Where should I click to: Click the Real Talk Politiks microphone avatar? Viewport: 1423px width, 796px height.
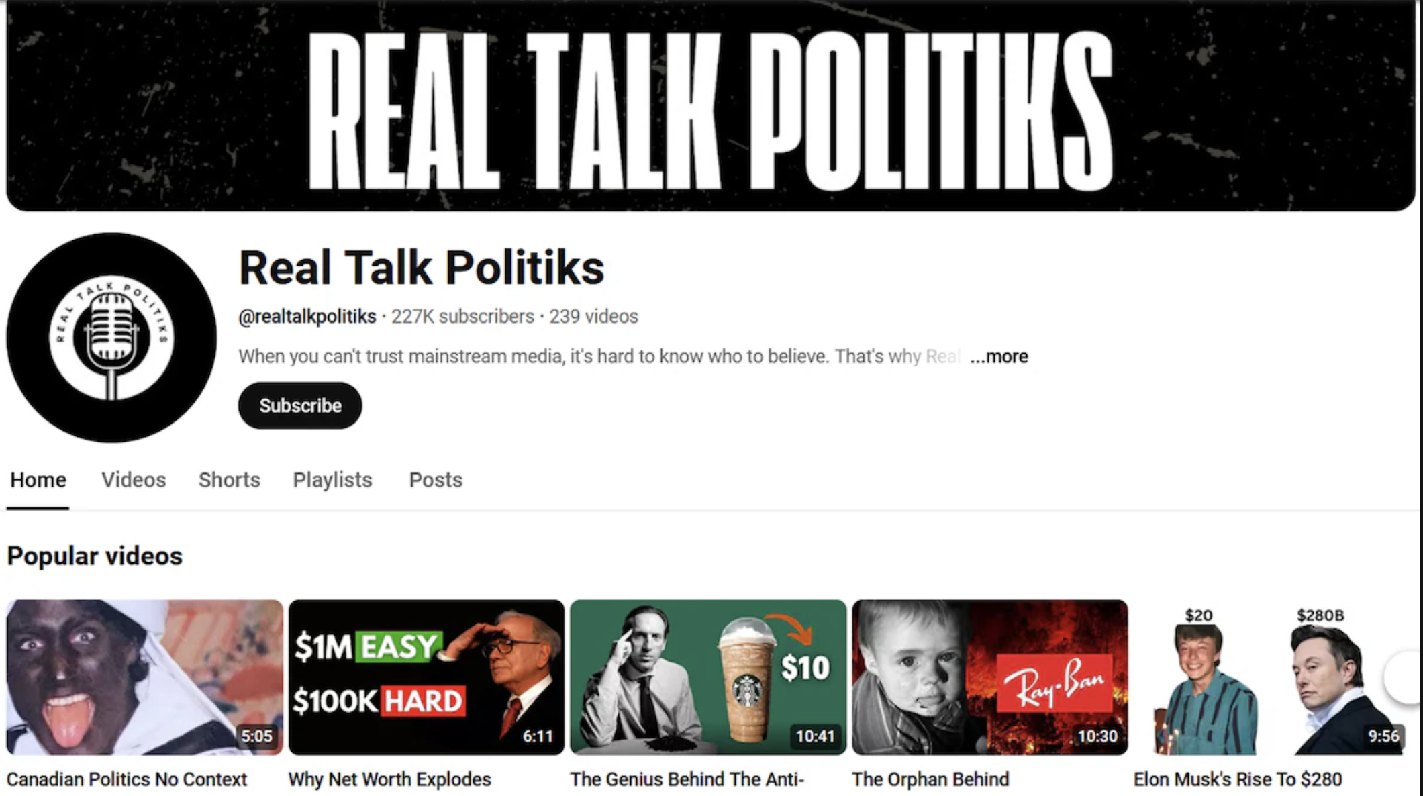point(111,338)
